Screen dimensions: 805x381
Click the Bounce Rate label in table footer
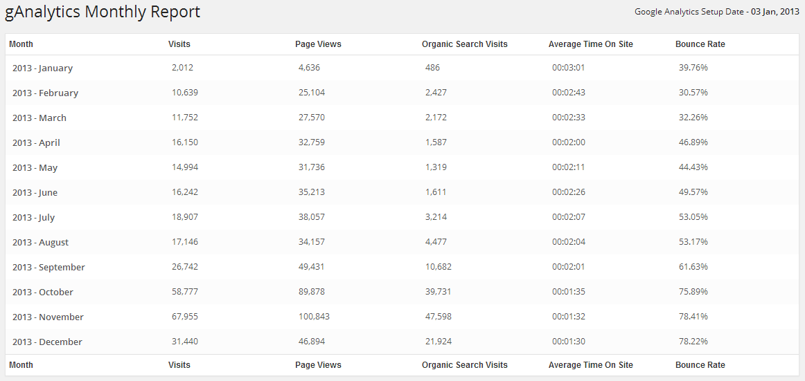[x=700, y=365]
